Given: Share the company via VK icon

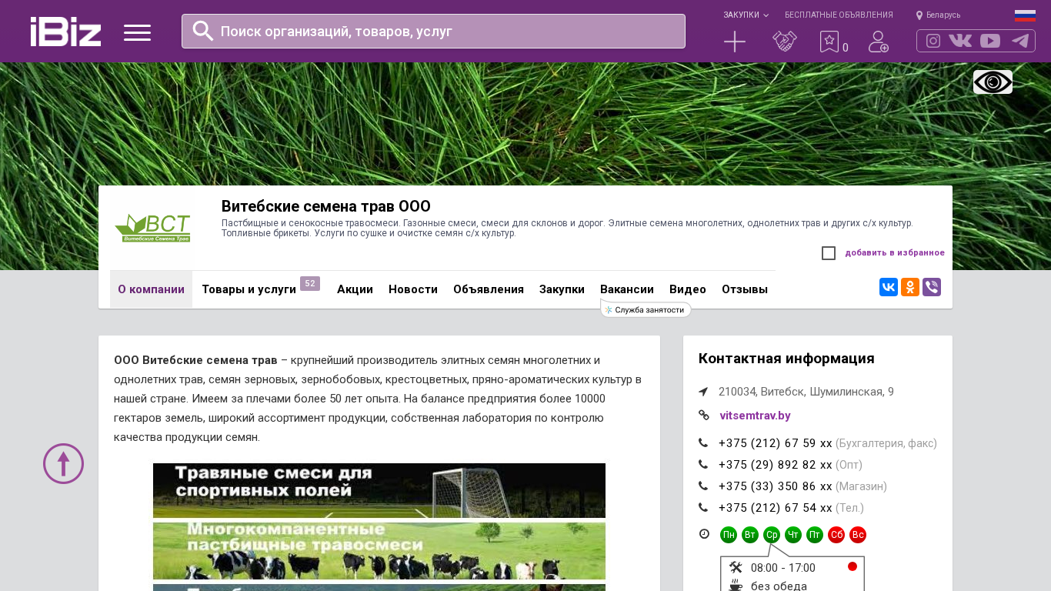Looking at the screenshot, I should [x=889, y=287].
